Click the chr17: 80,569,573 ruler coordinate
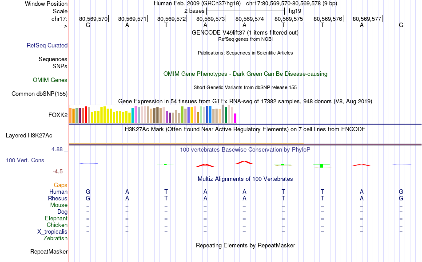The height and width of the screenshot is (262, 422). tap(211, 19)
